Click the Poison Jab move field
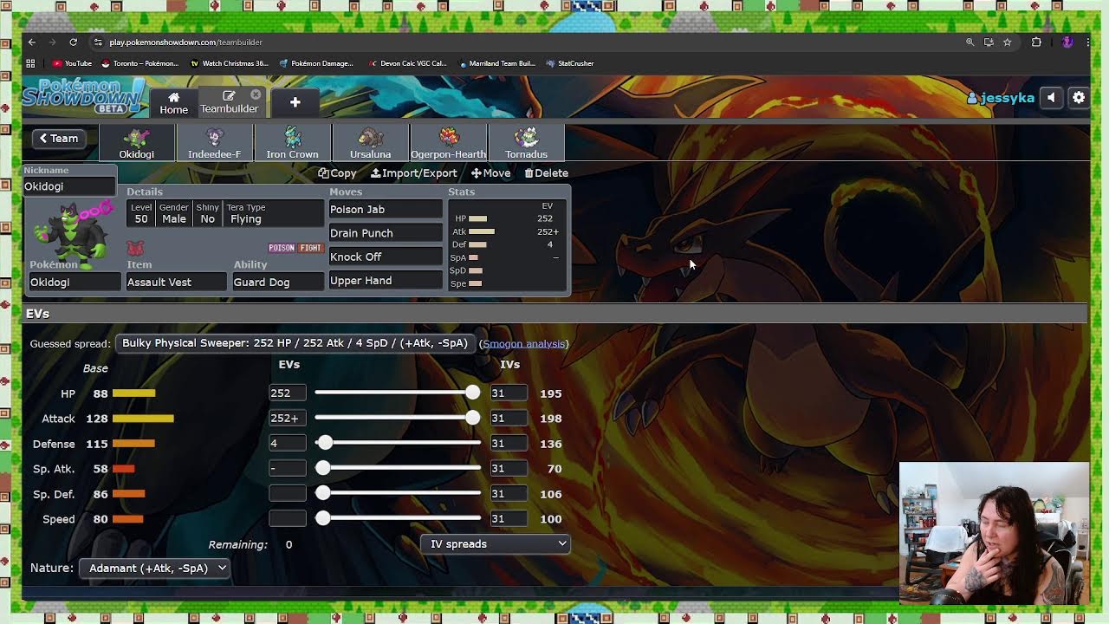This screenshot has width=1109, height=624. tap(386, 209)
